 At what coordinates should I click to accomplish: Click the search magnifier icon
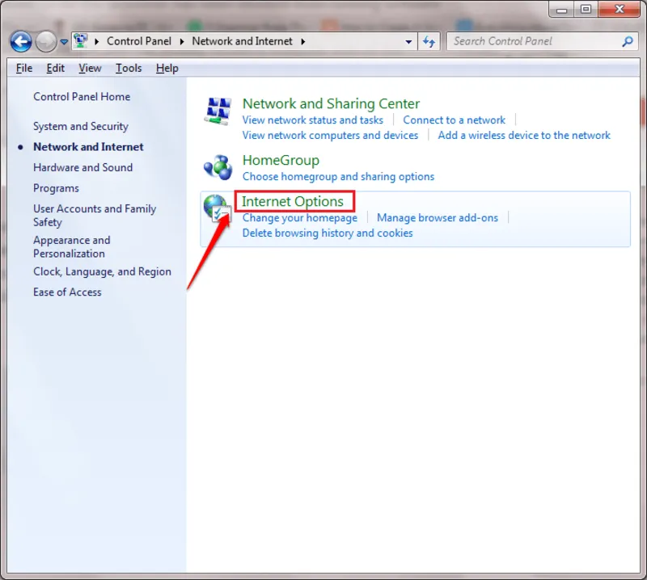(628, 41)
